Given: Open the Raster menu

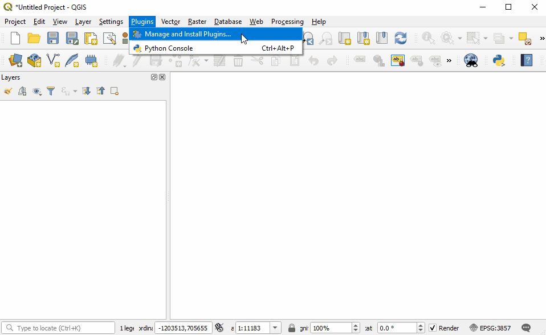Looking at the screenshot, I should 197,22.
